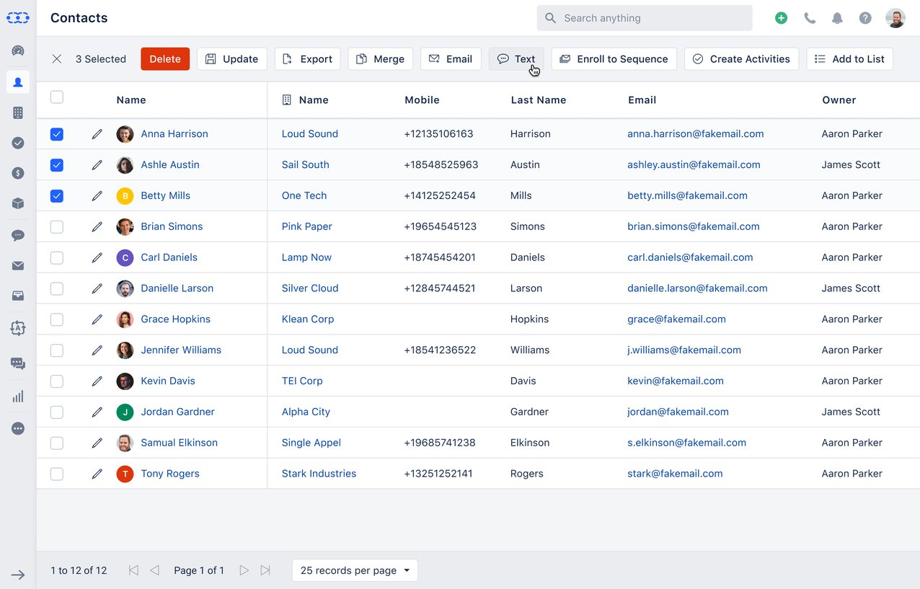This screenshot has height=589, width=920.
Task: Open the dashboard icon in sidebar
Action: (x=18, y=50)
